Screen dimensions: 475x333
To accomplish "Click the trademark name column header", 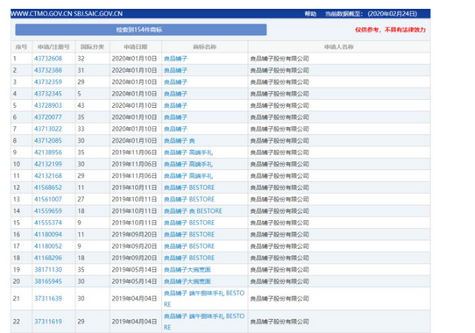I will coord(204,47).
